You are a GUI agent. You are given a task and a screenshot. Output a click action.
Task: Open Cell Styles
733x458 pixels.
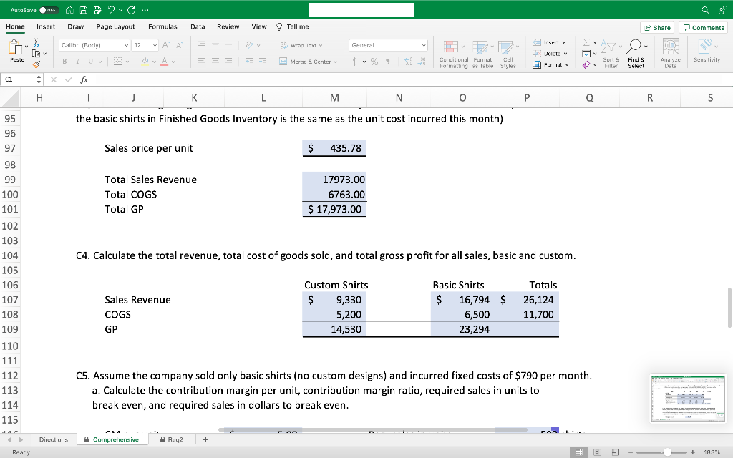tap(508, 54)
